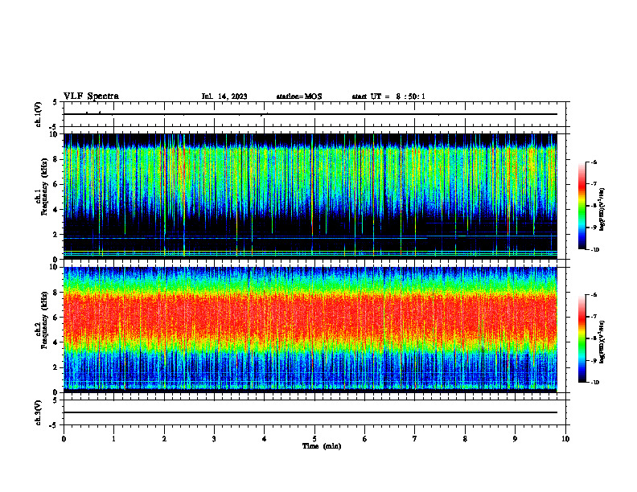Click the "-10" label on ch.2 color bar
The width and height of the screenshot is (637, 492).
tap(595, 383)
